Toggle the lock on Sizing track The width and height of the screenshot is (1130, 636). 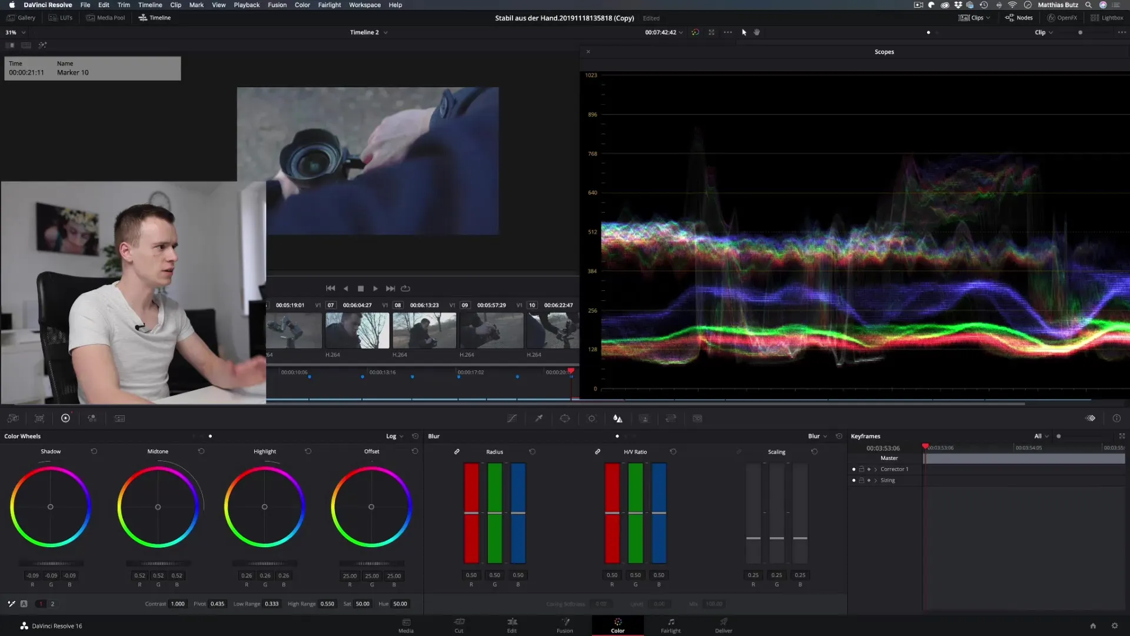862,481
